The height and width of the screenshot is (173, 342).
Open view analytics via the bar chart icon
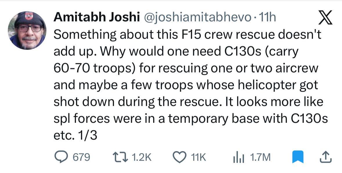coord(238,157)
